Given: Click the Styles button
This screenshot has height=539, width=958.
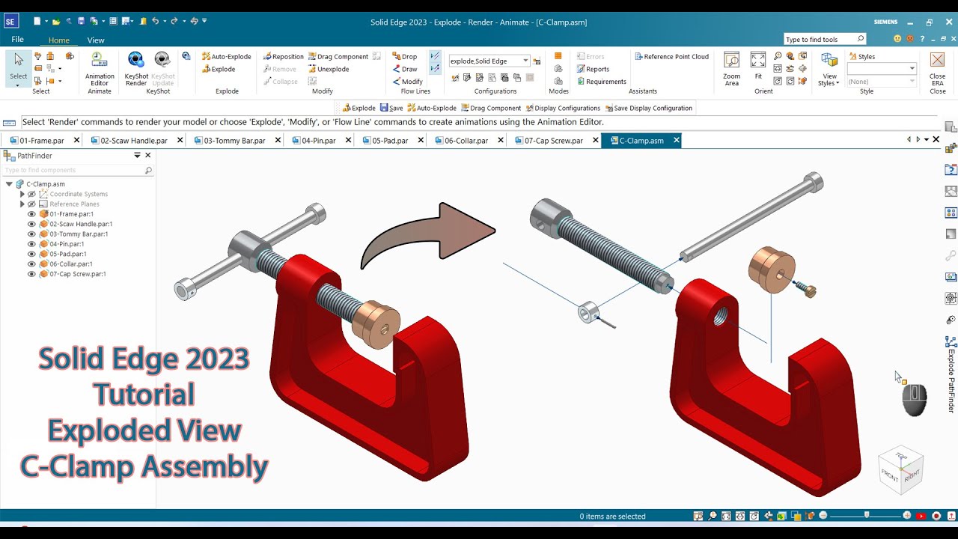Looking at the screenshot, I should 861,56.
